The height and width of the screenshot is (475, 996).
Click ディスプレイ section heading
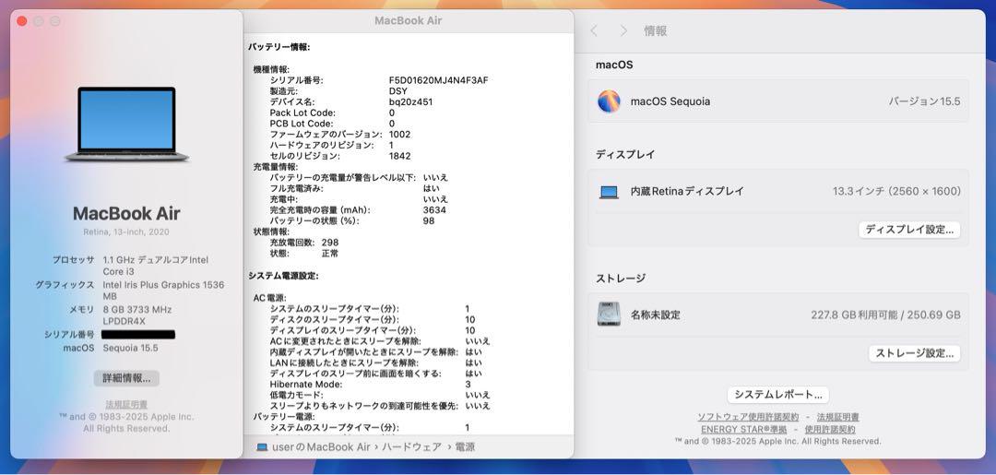(x=625, y=154)
